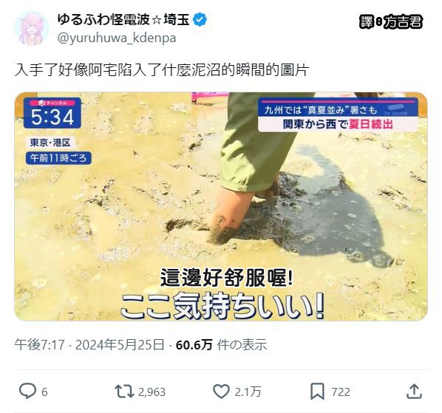Click the 722 bookmark count
The width and height of the screenshot is (442, 413).
[341, 392]
